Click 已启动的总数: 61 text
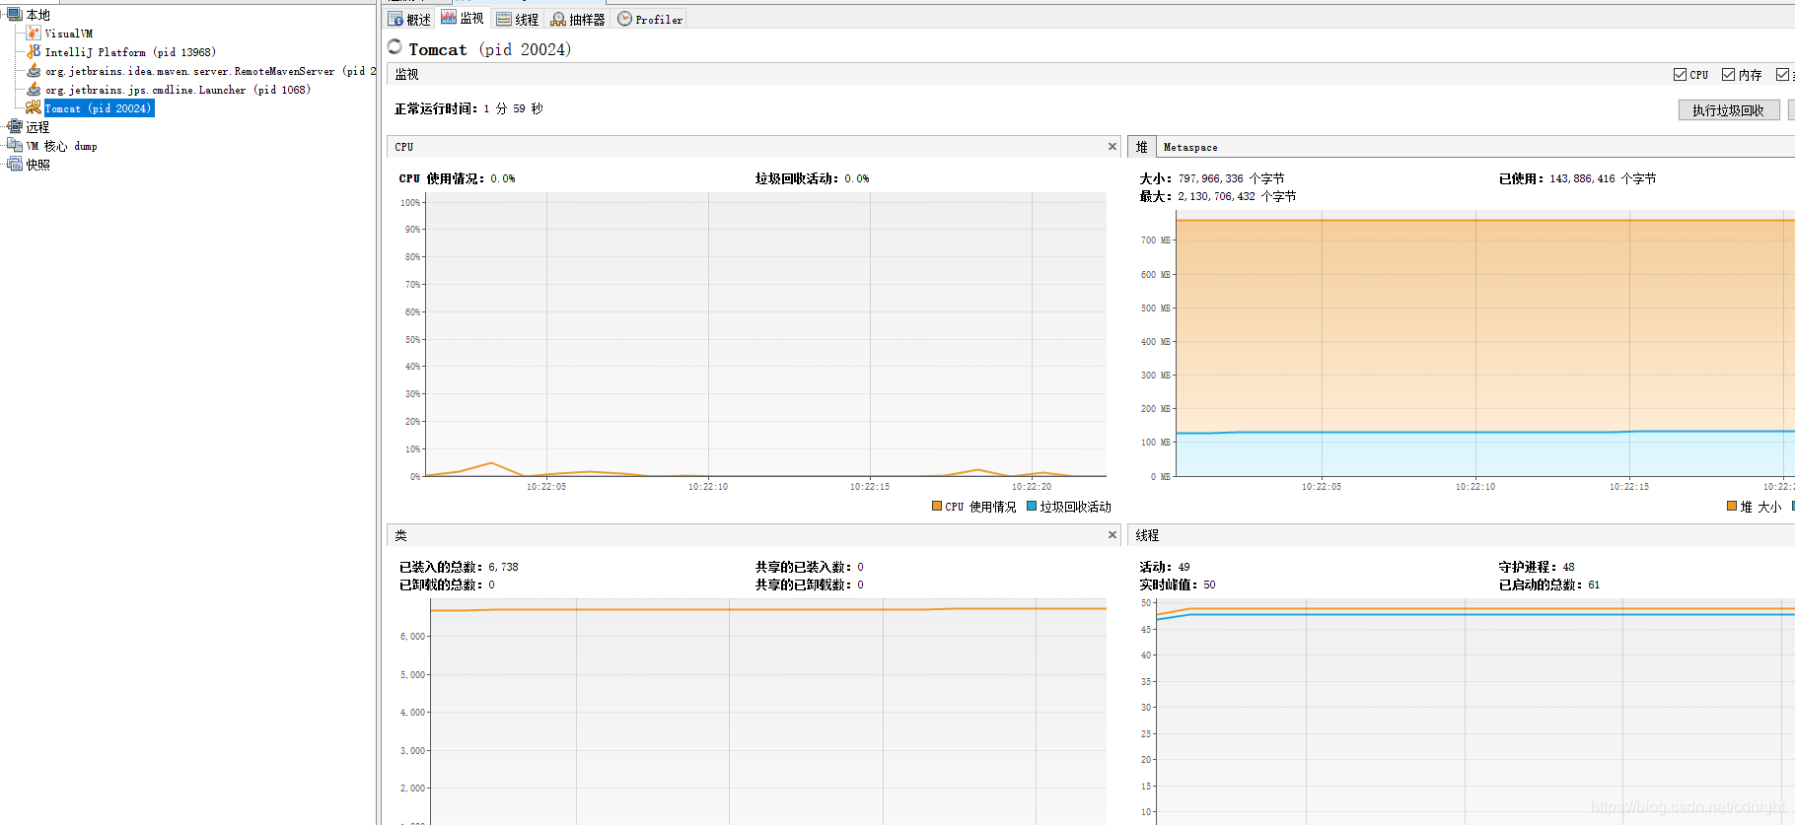This screenshot has height=825, width=1795. 1549,584
